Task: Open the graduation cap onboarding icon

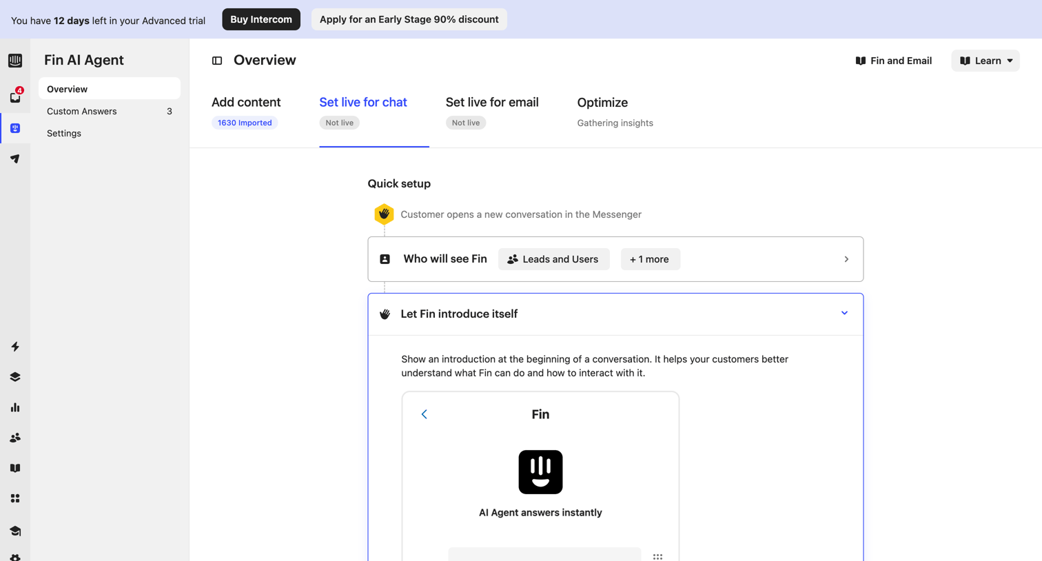Action: [15, 531]
